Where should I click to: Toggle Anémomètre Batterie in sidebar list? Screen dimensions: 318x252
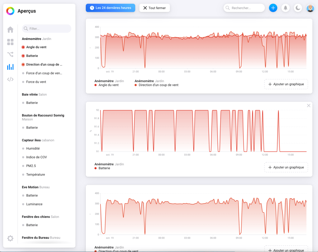(32, 56)
